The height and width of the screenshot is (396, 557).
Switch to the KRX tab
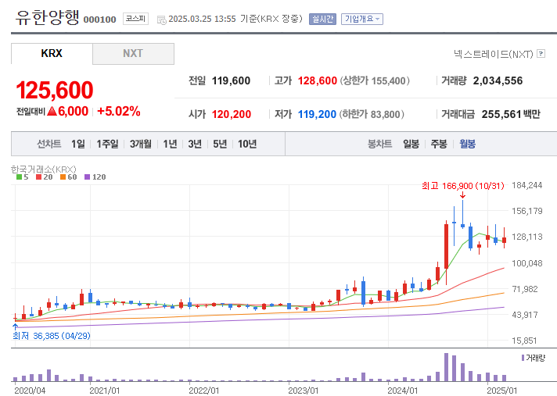(52, 54)
